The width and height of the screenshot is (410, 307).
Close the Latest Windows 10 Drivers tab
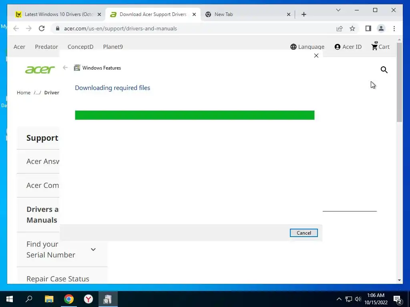pyautogui.click(x=99, y=14)
